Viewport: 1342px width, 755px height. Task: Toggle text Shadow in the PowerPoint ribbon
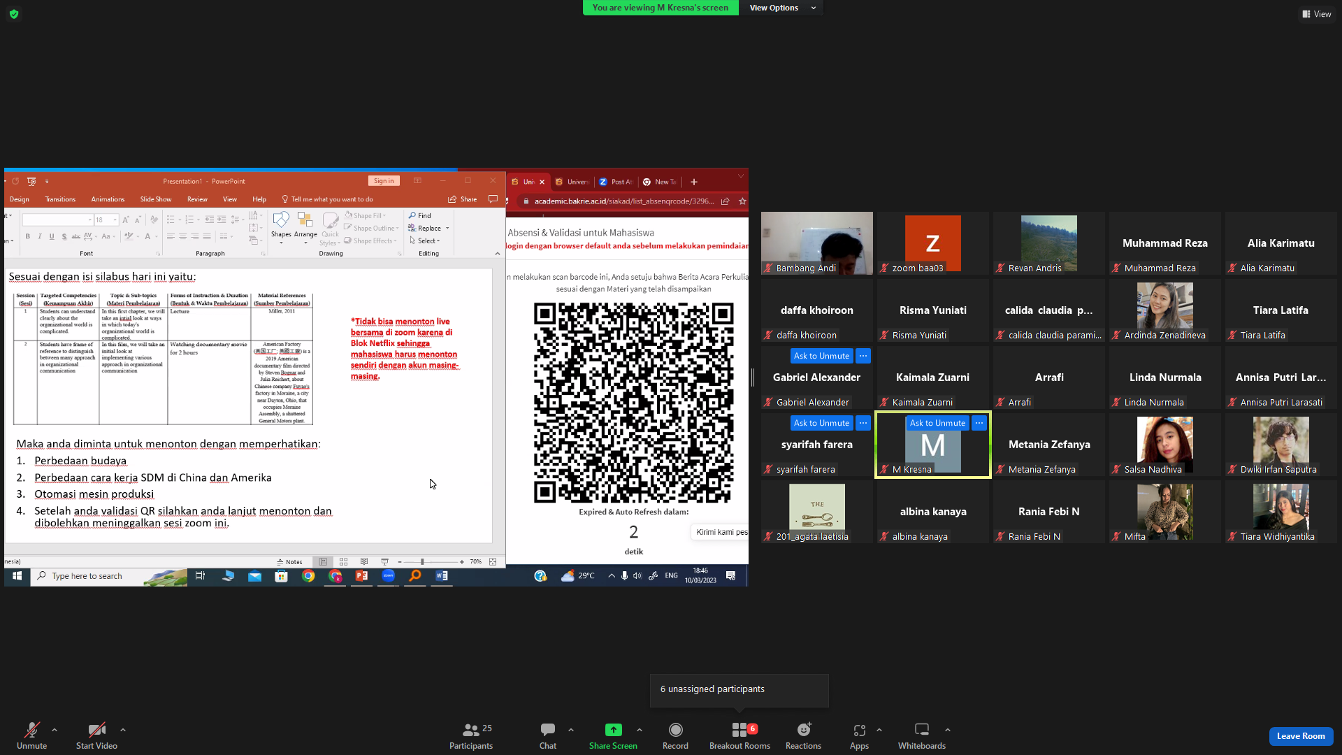pos(64,236)
